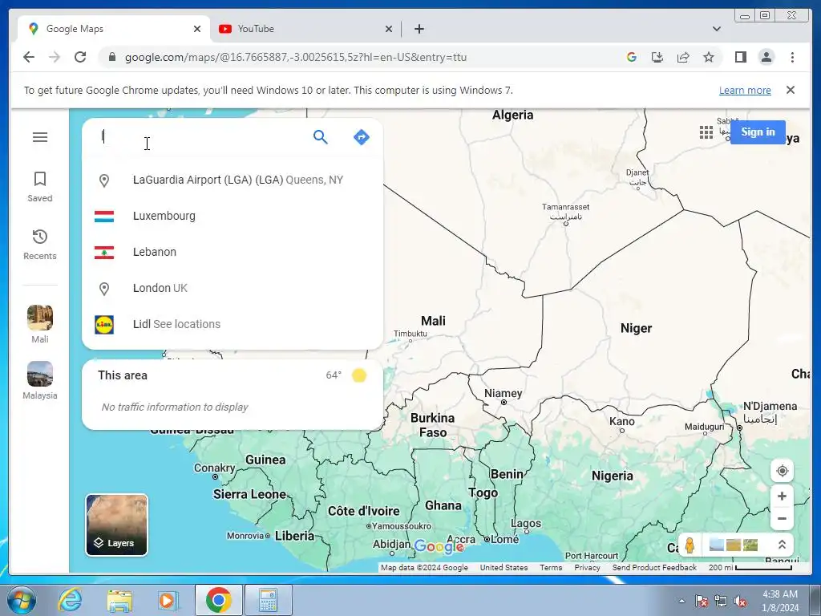
Task: Bookmark this page with the star
Action: click(x=709, y=57)
